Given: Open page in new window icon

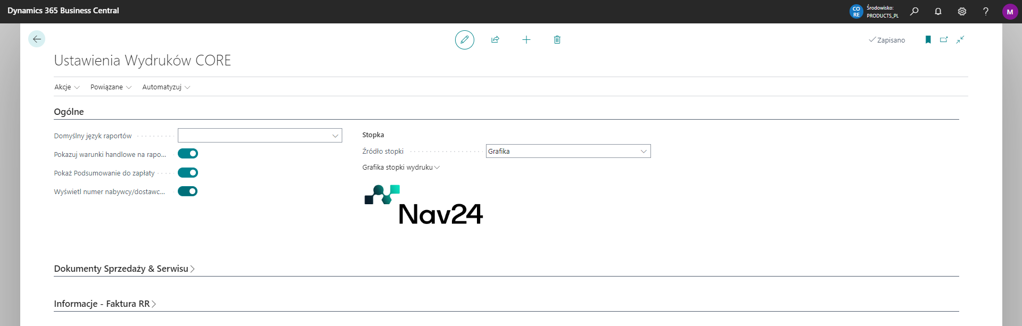Looking at the screenshot, I should click(x=944, y=40).
